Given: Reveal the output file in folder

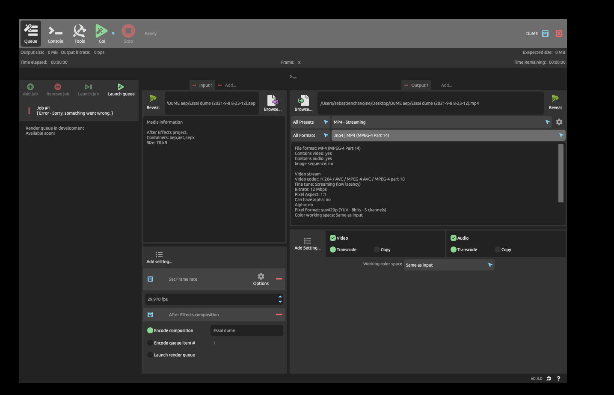Looking at the screenshot, I should (555, 103).
